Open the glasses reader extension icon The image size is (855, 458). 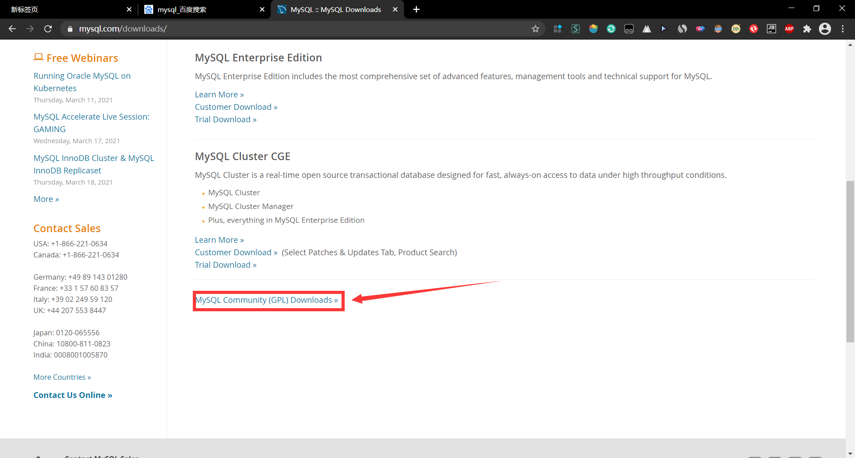click(x=629, y=29)
